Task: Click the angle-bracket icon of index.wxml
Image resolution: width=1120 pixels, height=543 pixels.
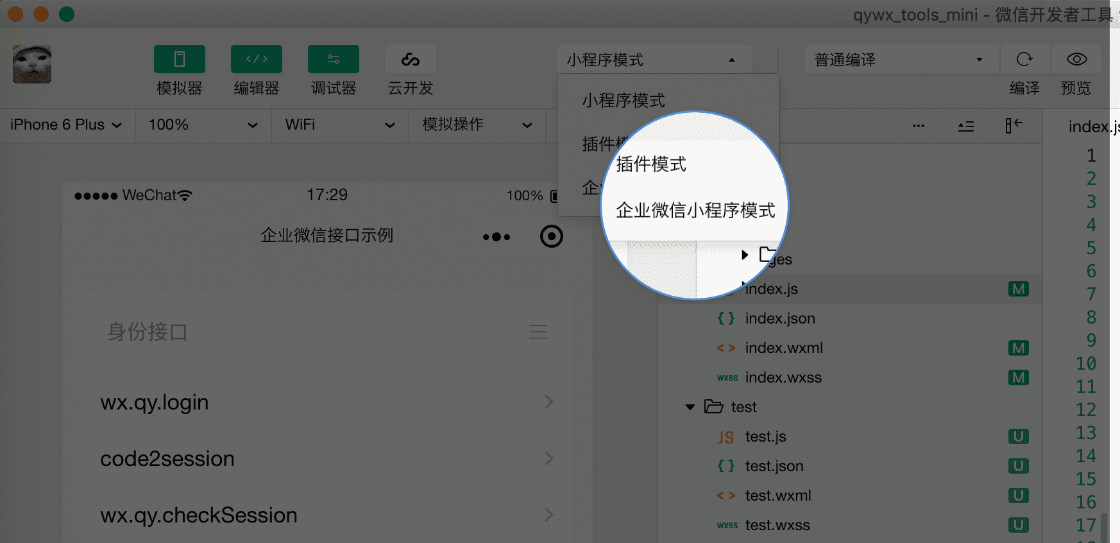Action: [726, 348]
